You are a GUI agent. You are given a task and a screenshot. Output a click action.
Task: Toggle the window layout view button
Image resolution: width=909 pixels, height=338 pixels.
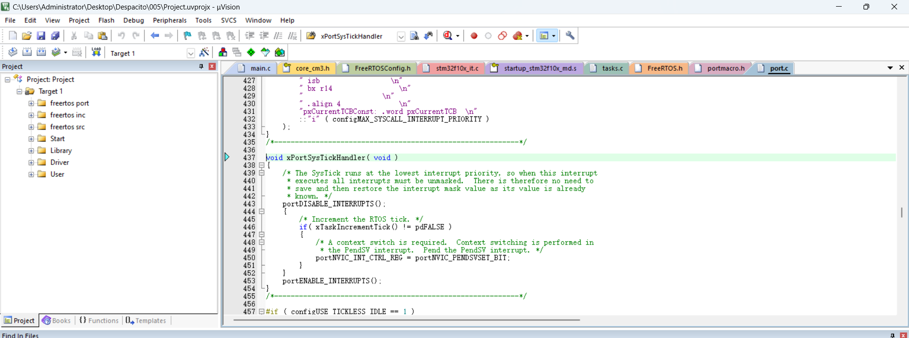[x=544, y=36]
